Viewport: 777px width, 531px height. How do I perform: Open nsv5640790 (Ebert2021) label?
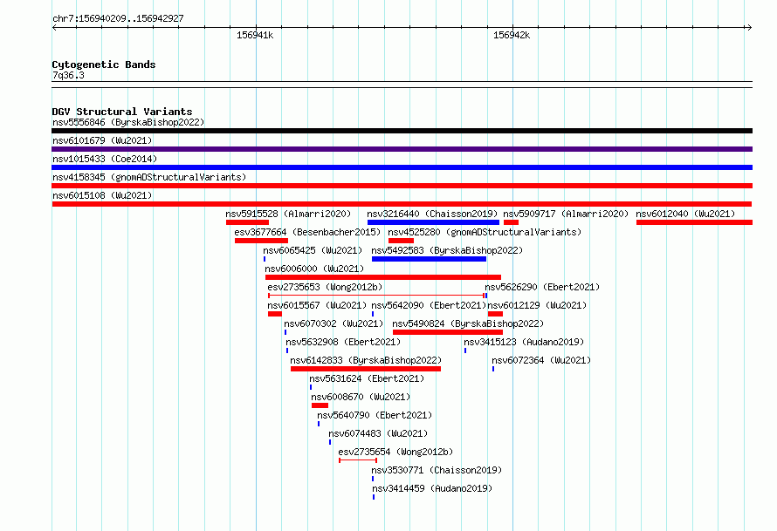pos(375,415)
